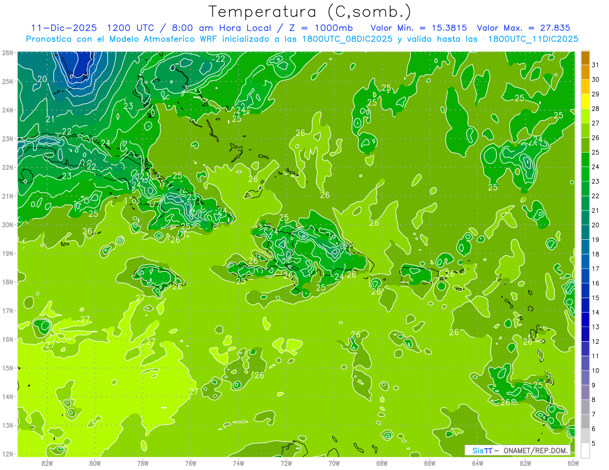This screenshot has height=470, width=609.
Task: Click latitude axis label "12N"
Action: [x=7, y=454]
